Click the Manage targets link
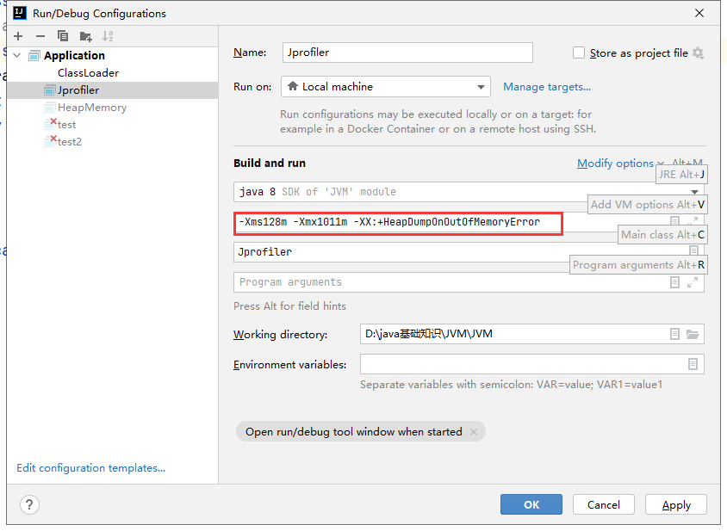727x531 pixels. 547,86
